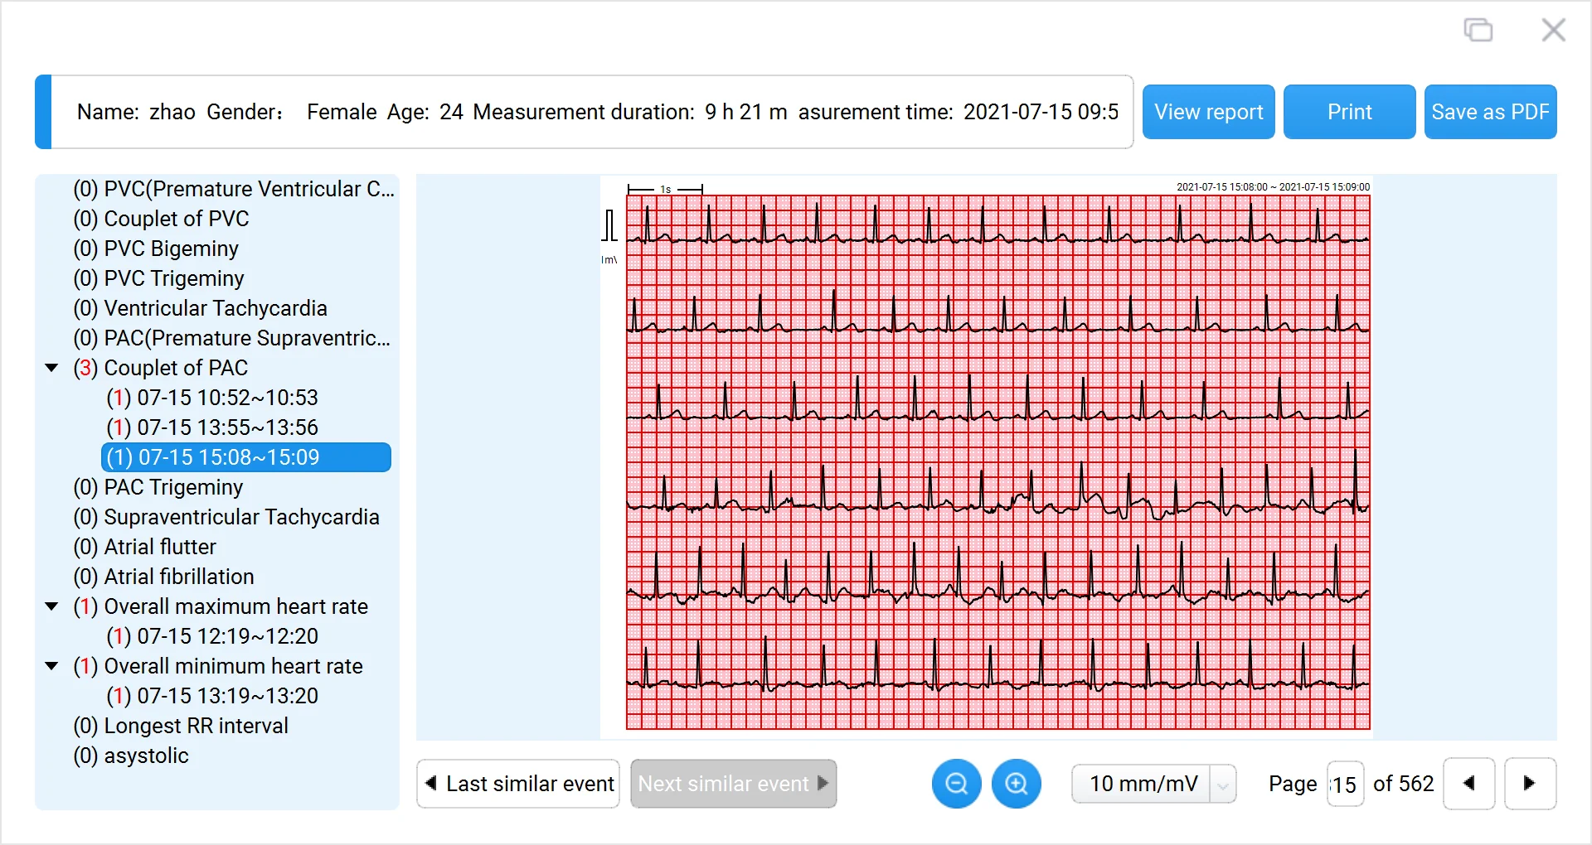Close the ECG event window

(1553, 31)
